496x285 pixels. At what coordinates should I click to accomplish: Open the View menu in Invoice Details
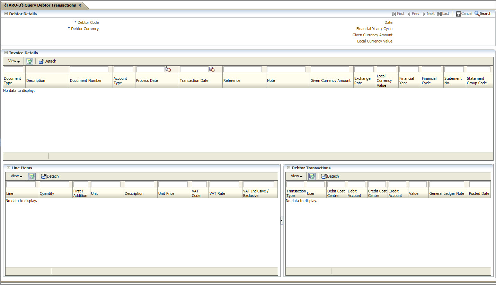coord(13,61)
